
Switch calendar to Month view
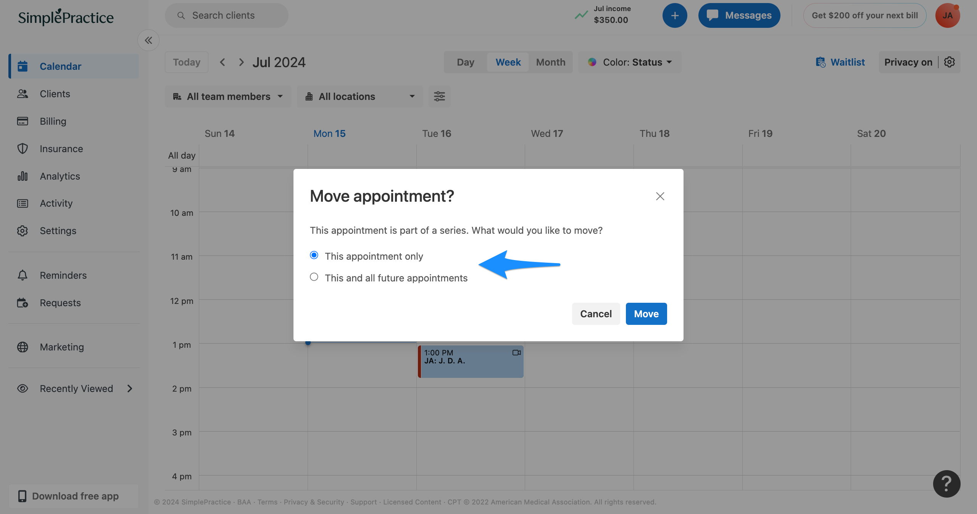pyautogui.click(x=551, y=62)
